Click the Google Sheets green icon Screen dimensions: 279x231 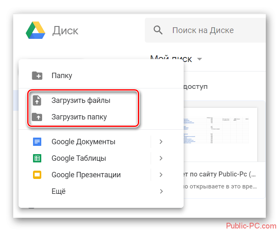click(x=37, y=158)
